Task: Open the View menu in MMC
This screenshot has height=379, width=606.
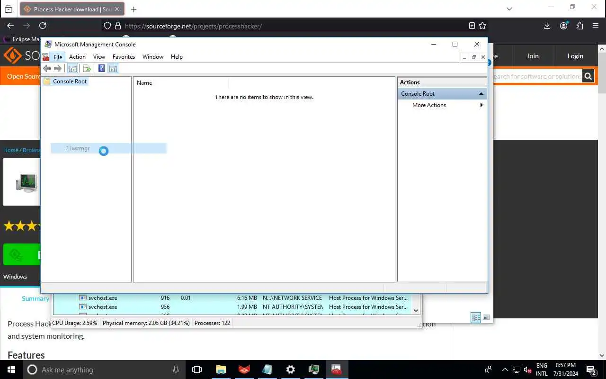Action: click(99, 57)
